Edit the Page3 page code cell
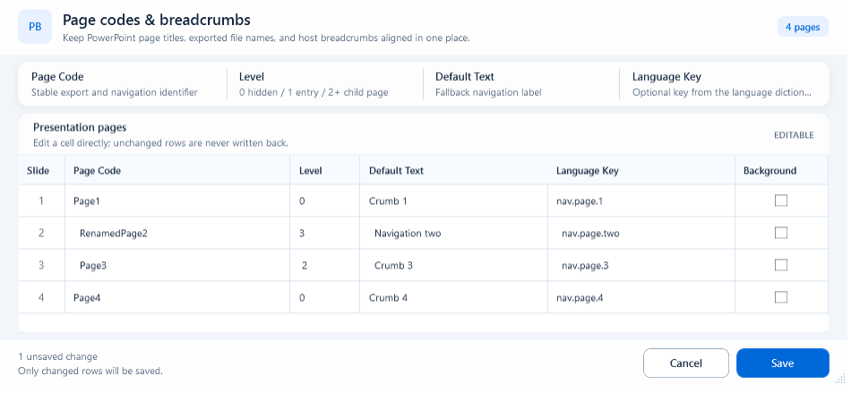Viewport: 860px width, 419px height. pos(177,265)
